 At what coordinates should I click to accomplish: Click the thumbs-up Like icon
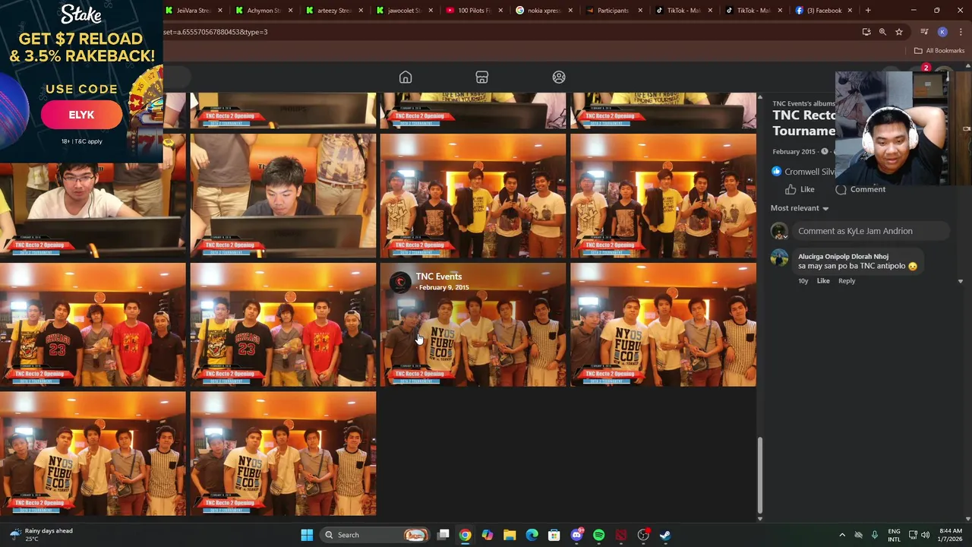click(791, 189)
